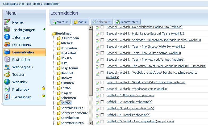The image size is (208, 126).
Task: Select the Badminton folder in tree
Action: [x=69, y=48]
